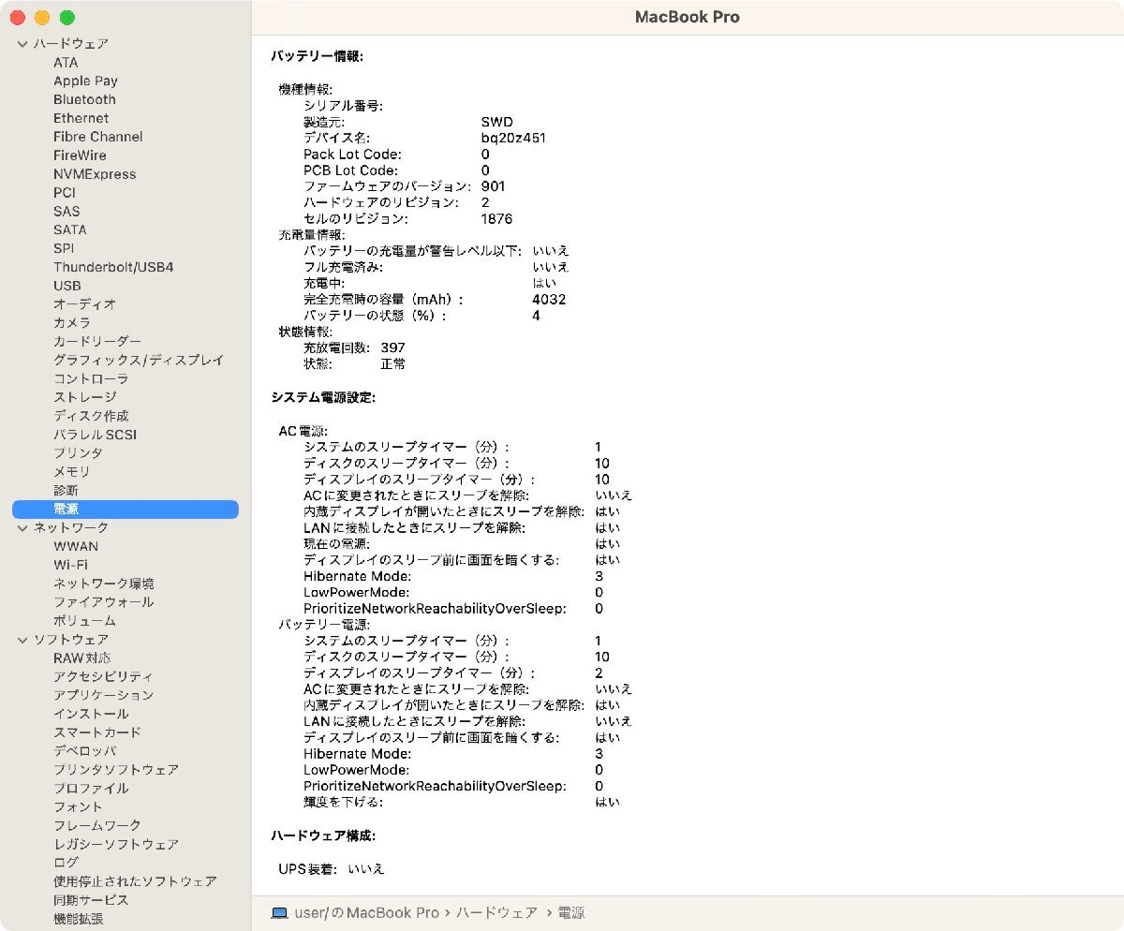1124x931 pixels.
Task: Click user/のMacBook Pro in path bar
Action: click(367, 912)
